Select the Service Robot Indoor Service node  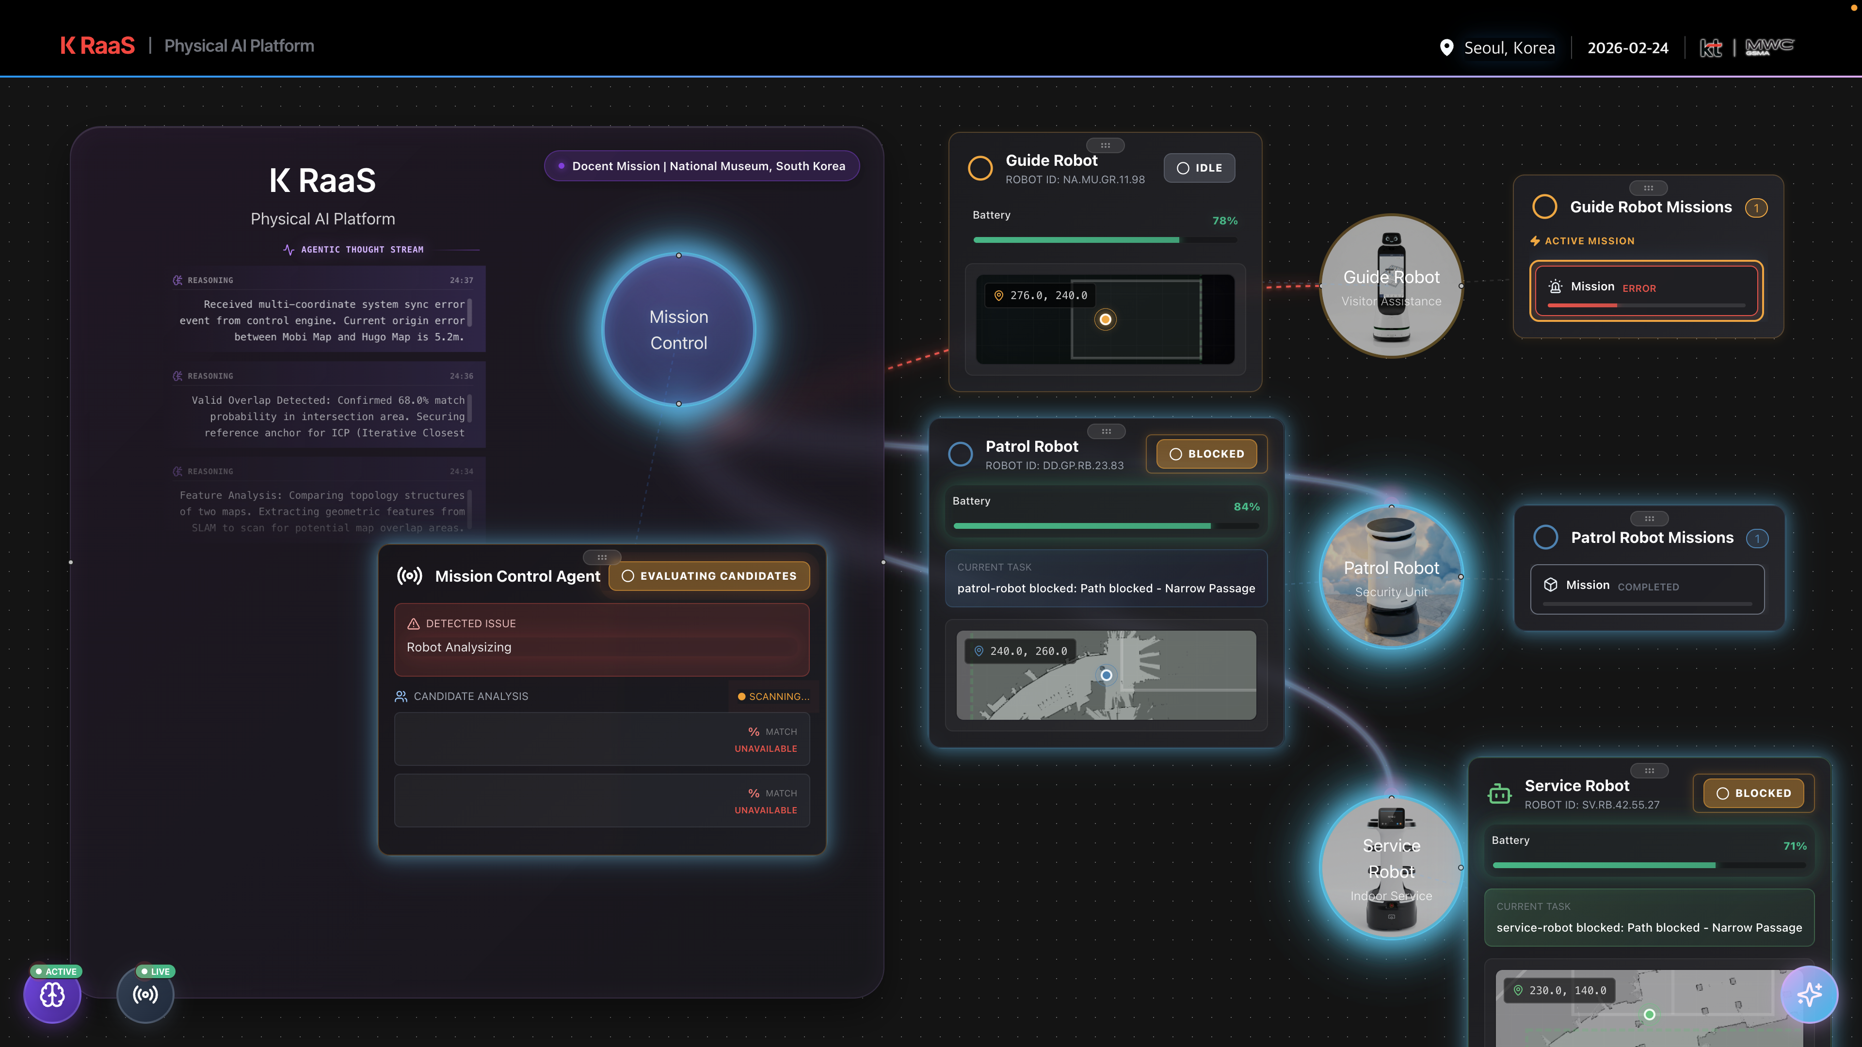1392,868
